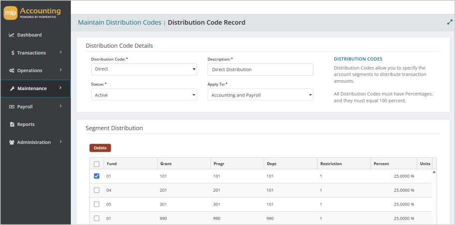Uncheck the row with Fund 01 Grant 101
Screen dimensions: 455x225
pyautogui.click(x=97, y=176)
